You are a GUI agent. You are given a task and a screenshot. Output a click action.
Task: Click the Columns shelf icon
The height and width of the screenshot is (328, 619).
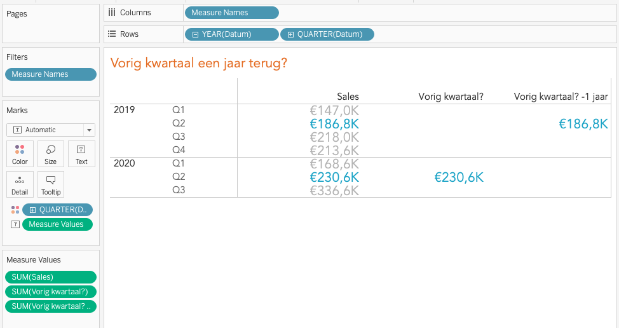click(x=112, y=13)
